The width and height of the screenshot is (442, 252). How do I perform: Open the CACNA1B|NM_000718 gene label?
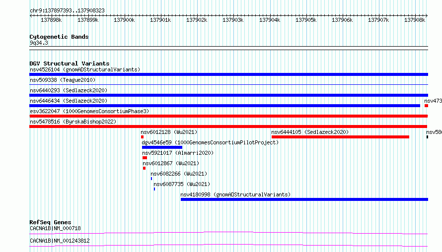(x=55, y=228)
